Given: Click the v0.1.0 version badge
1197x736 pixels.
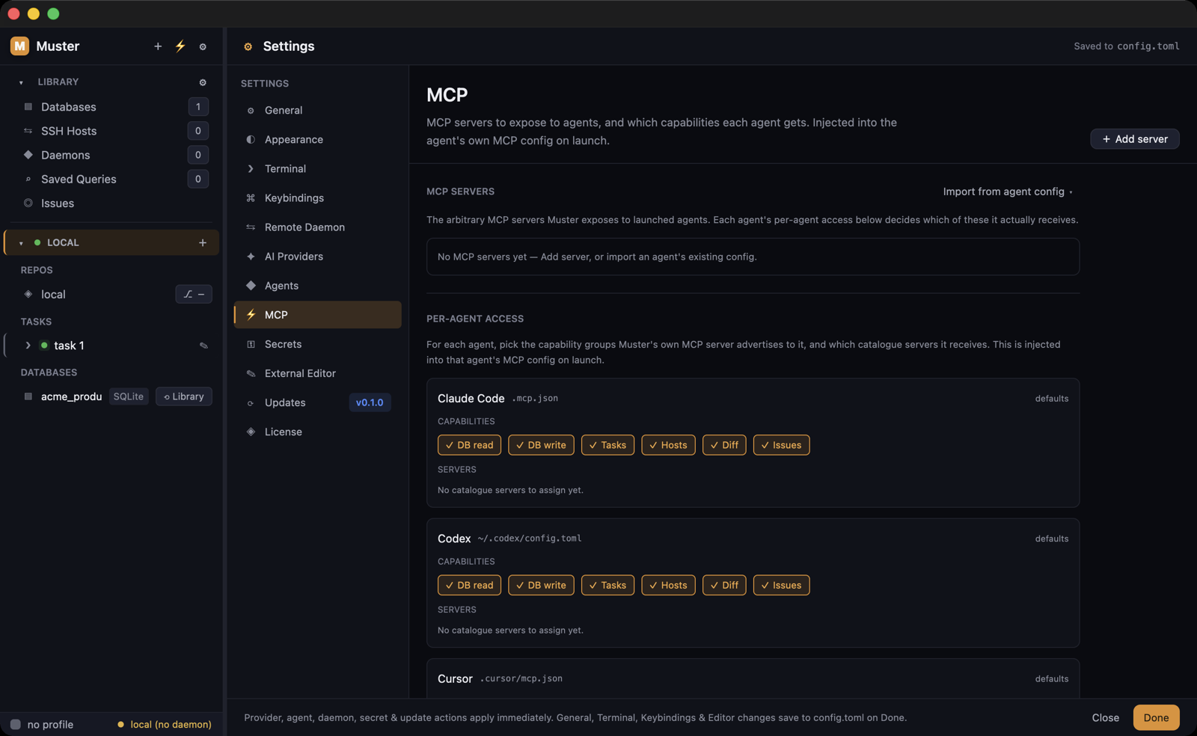Looking at the screenshot, I should (370, 402).
